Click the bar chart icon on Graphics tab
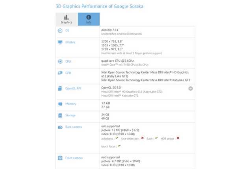The width and height of the screenshot is (241, 169). 67,17
